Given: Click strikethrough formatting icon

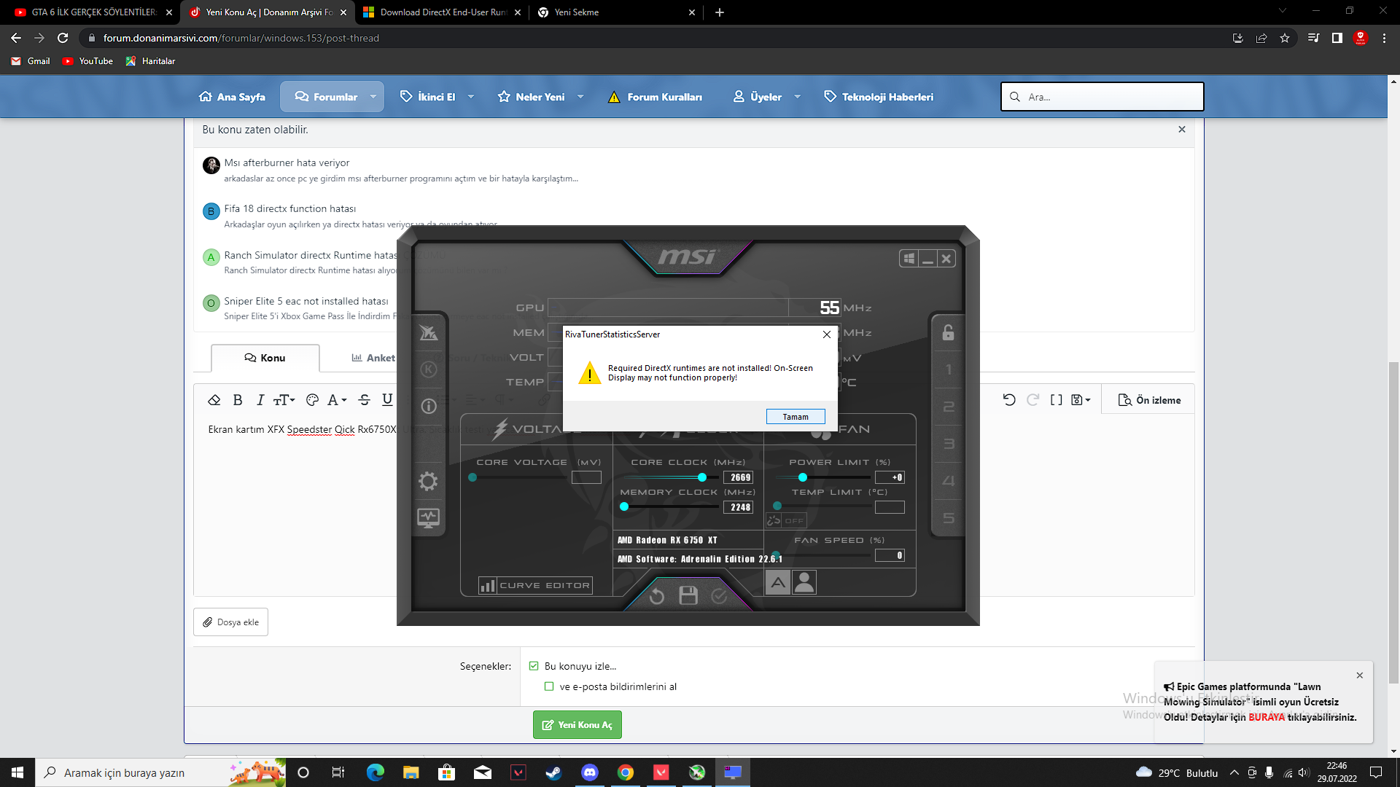Looking at the screenshot, I should point(365,400).
